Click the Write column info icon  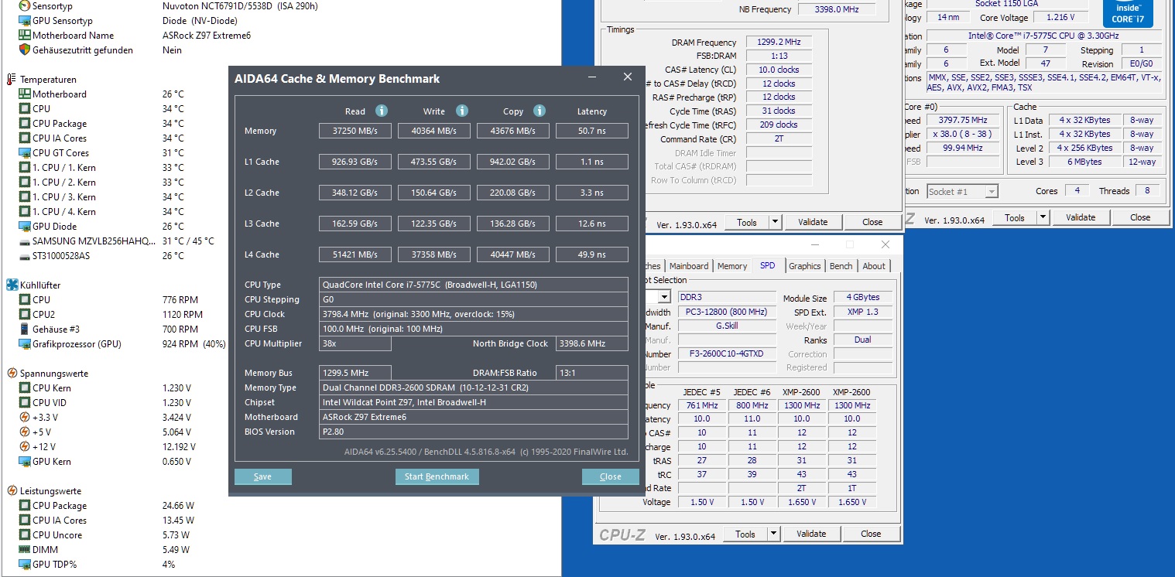462,111
